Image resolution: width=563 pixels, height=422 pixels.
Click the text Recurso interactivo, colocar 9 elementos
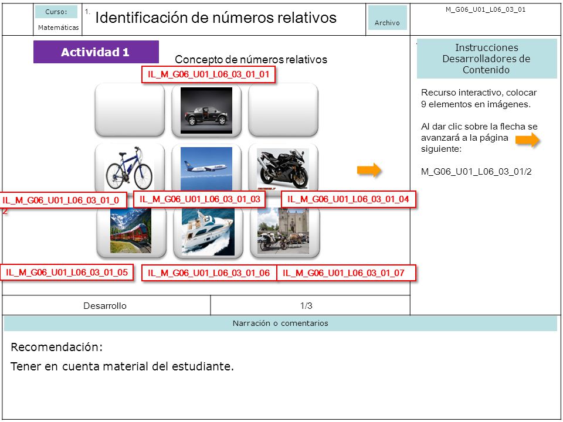[x=479, y=98]
